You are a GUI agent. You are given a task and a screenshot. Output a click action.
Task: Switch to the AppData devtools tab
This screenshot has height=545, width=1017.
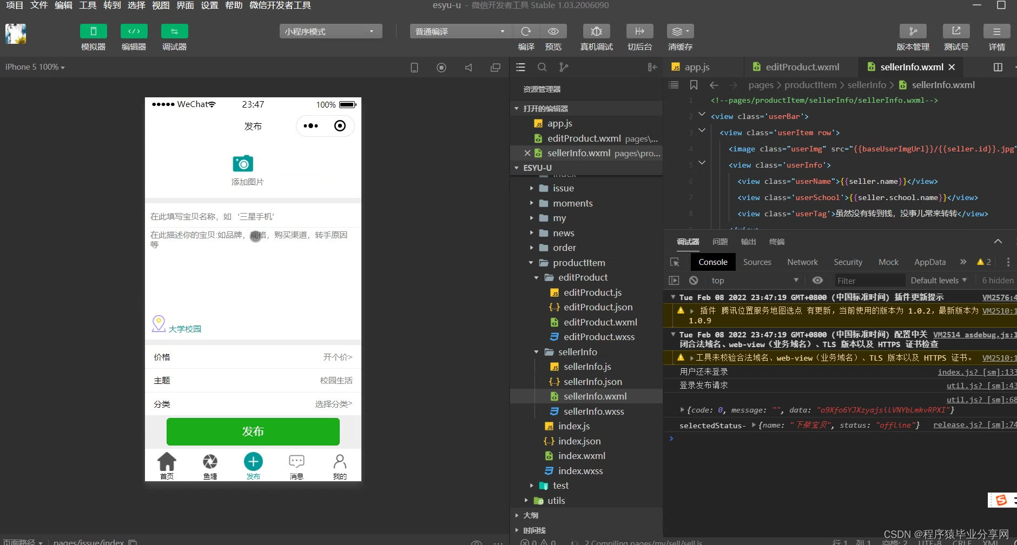[930, 262]
